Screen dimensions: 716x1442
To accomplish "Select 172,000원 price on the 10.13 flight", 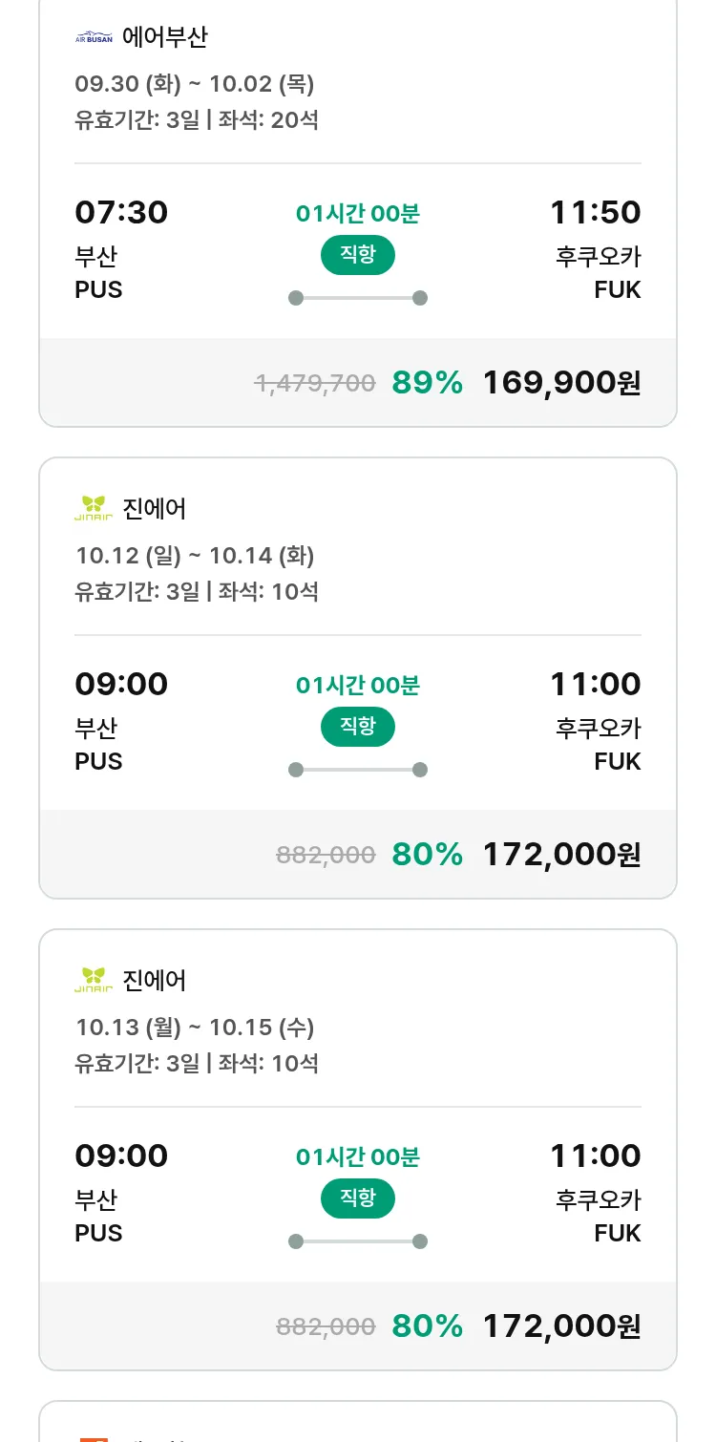I will 561,1326.
